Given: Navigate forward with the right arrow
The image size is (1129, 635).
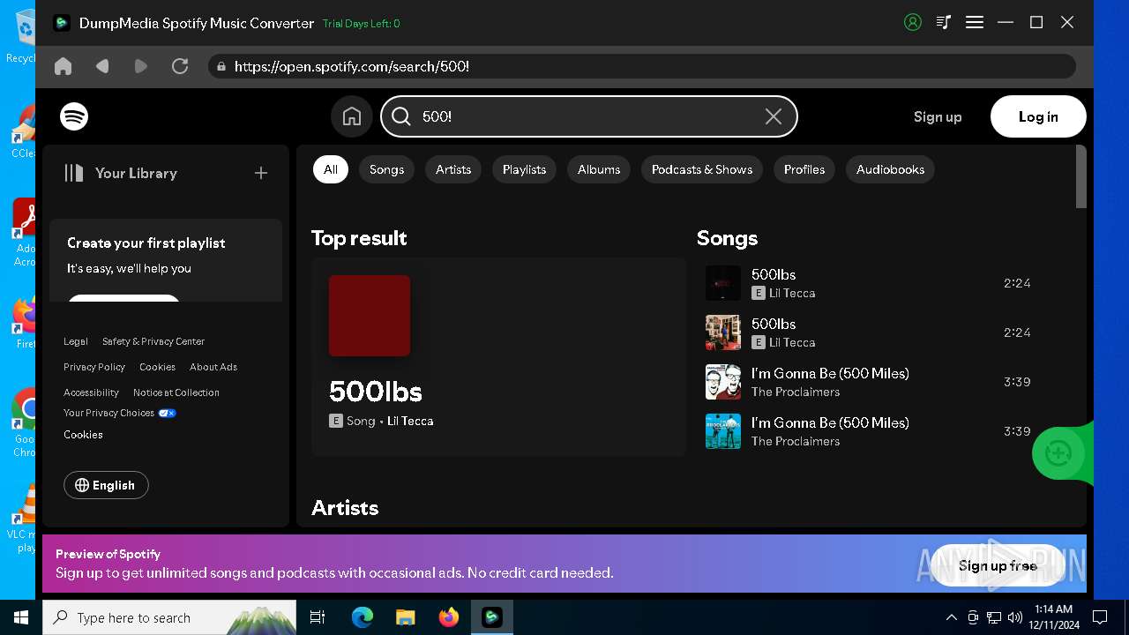Looking at the screenshot, I should click(x=141, y=66).
